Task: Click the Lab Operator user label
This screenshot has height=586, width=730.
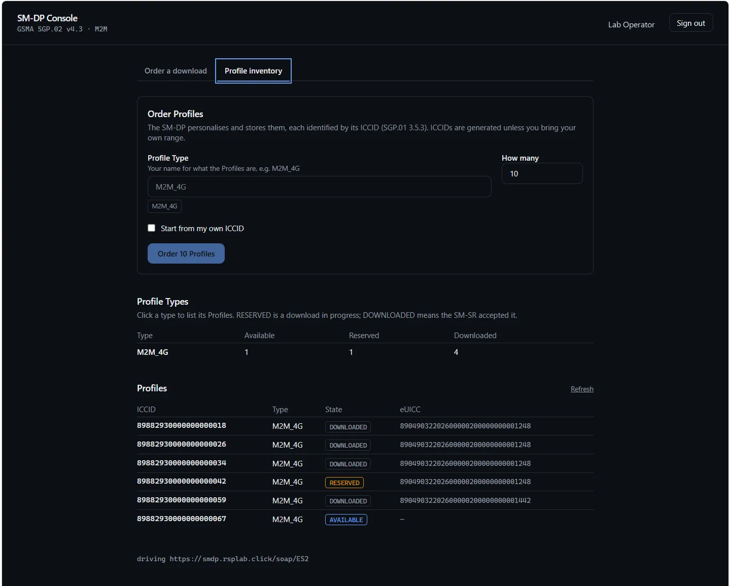Action: pos(631,24)
